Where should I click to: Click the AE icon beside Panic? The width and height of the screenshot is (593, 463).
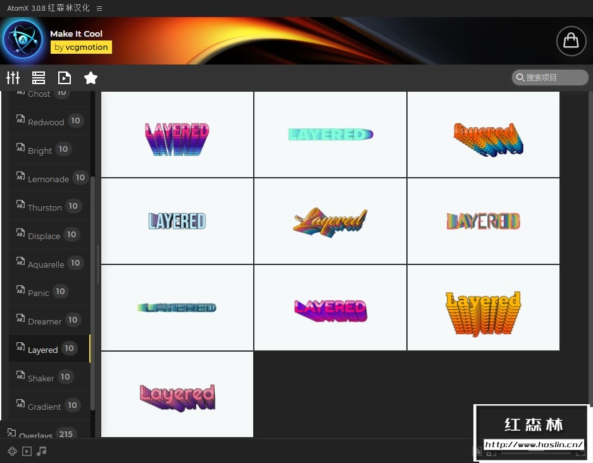pos(20,290)
